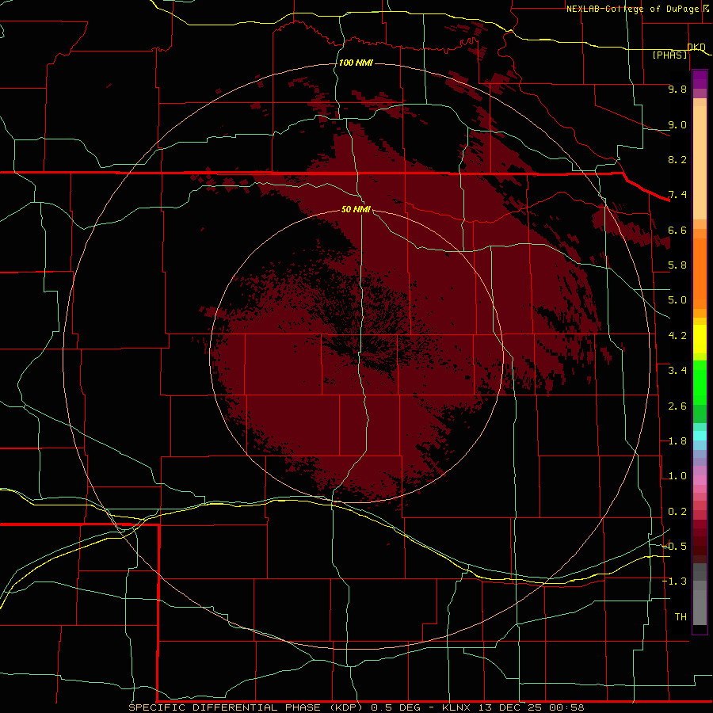Pick the yellow segment of the color bar
Image resolution: width=713 pixels, height=713 pixels.
pyautogui.click(x=700, y=339)
